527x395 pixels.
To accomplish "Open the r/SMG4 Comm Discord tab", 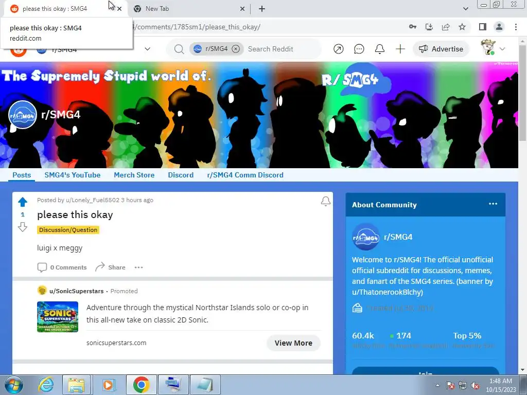I will pos(245,175).
